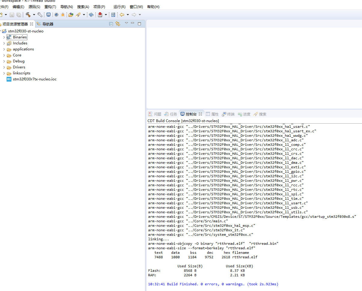The width and height of the screenshot is (362, 291).
Task: Expand the applications folder node
Action: click(x=4, y=49)
